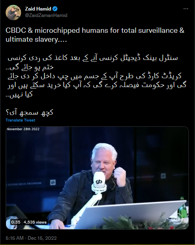
Task: Click the 4,535 views counter
Action: (35, 222)
